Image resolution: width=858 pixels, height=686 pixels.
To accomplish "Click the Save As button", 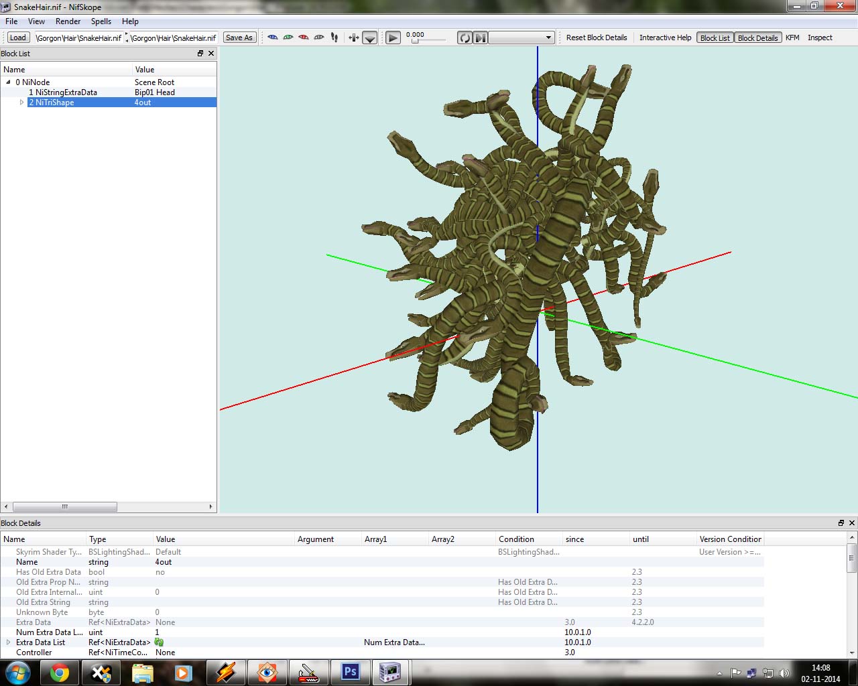I will pyautogui.click(x=239, y=38).
